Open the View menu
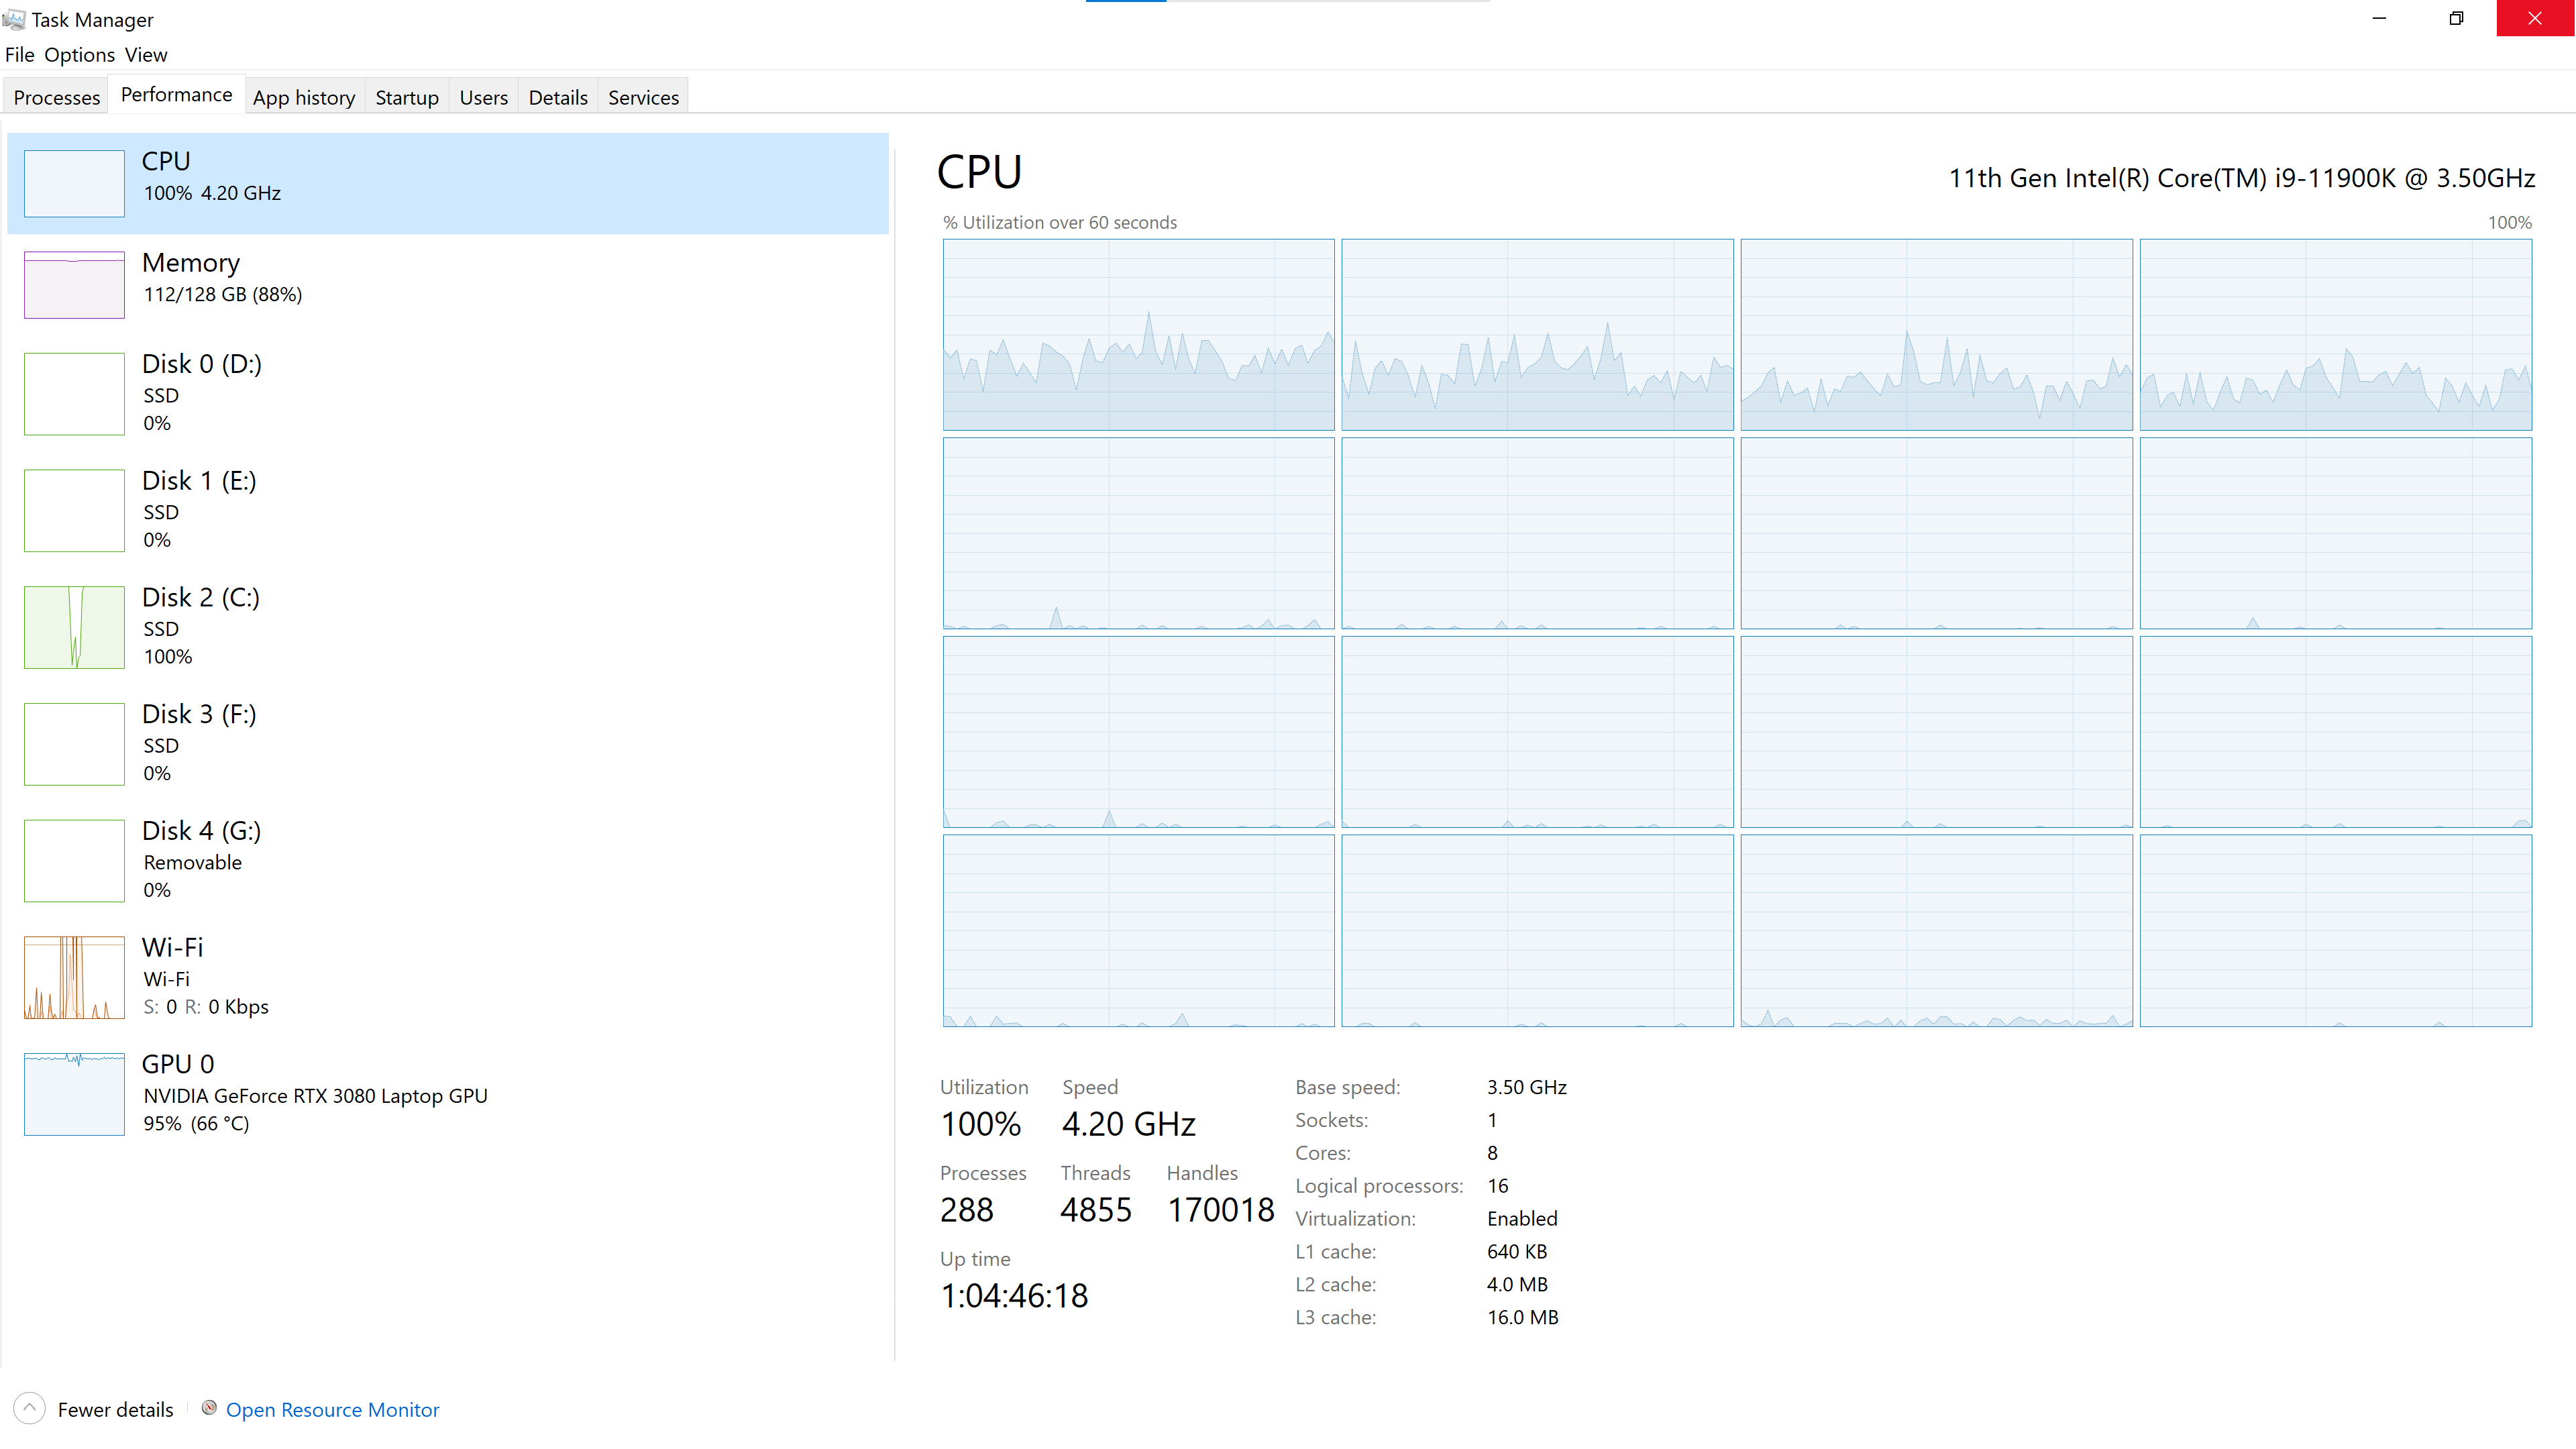Viewport: 2576px width, 1449px height. point(146,55)
